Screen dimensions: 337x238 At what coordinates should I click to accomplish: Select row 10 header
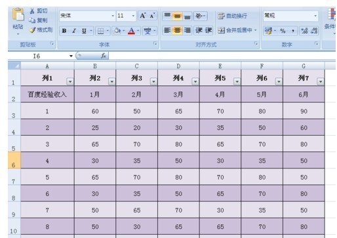(x=14, y=226)
